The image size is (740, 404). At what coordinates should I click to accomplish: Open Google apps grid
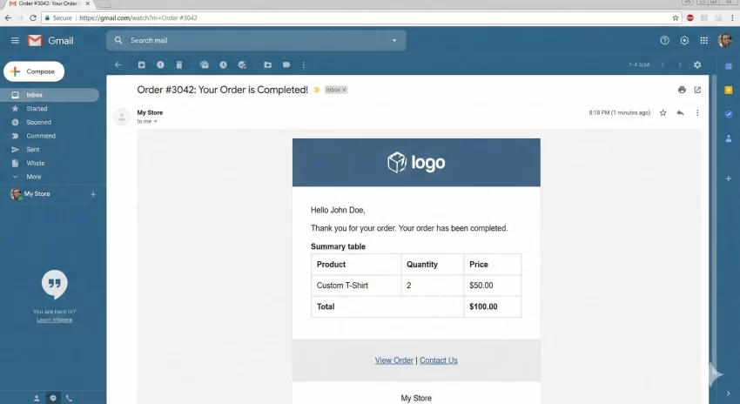pyautogui.click(x=703, y=41)
